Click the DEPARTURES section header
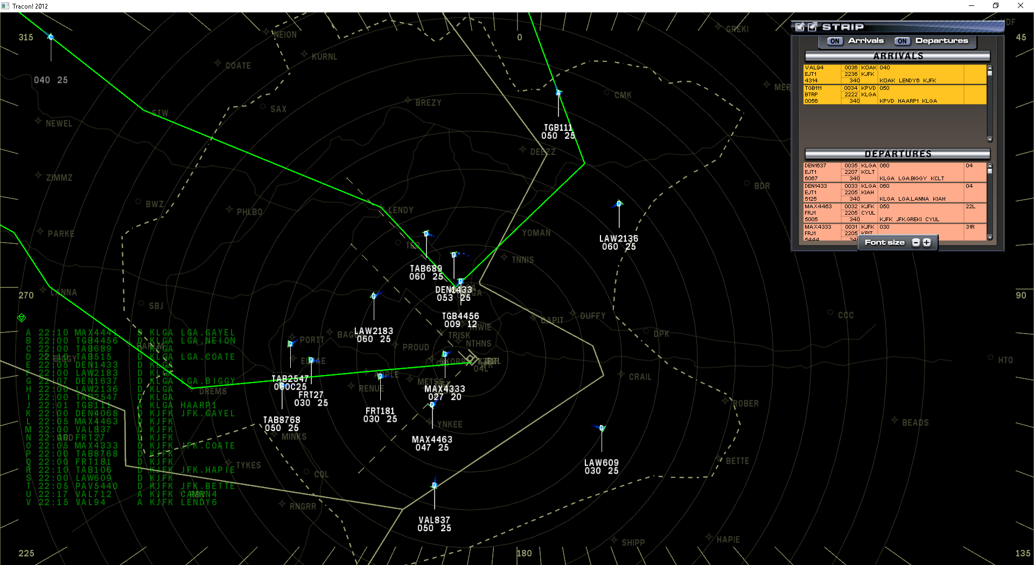 [897, 154]
